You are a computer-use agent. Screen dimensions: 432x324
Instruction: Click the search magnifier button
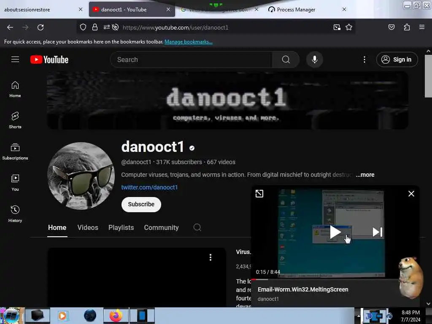point(286,59)
